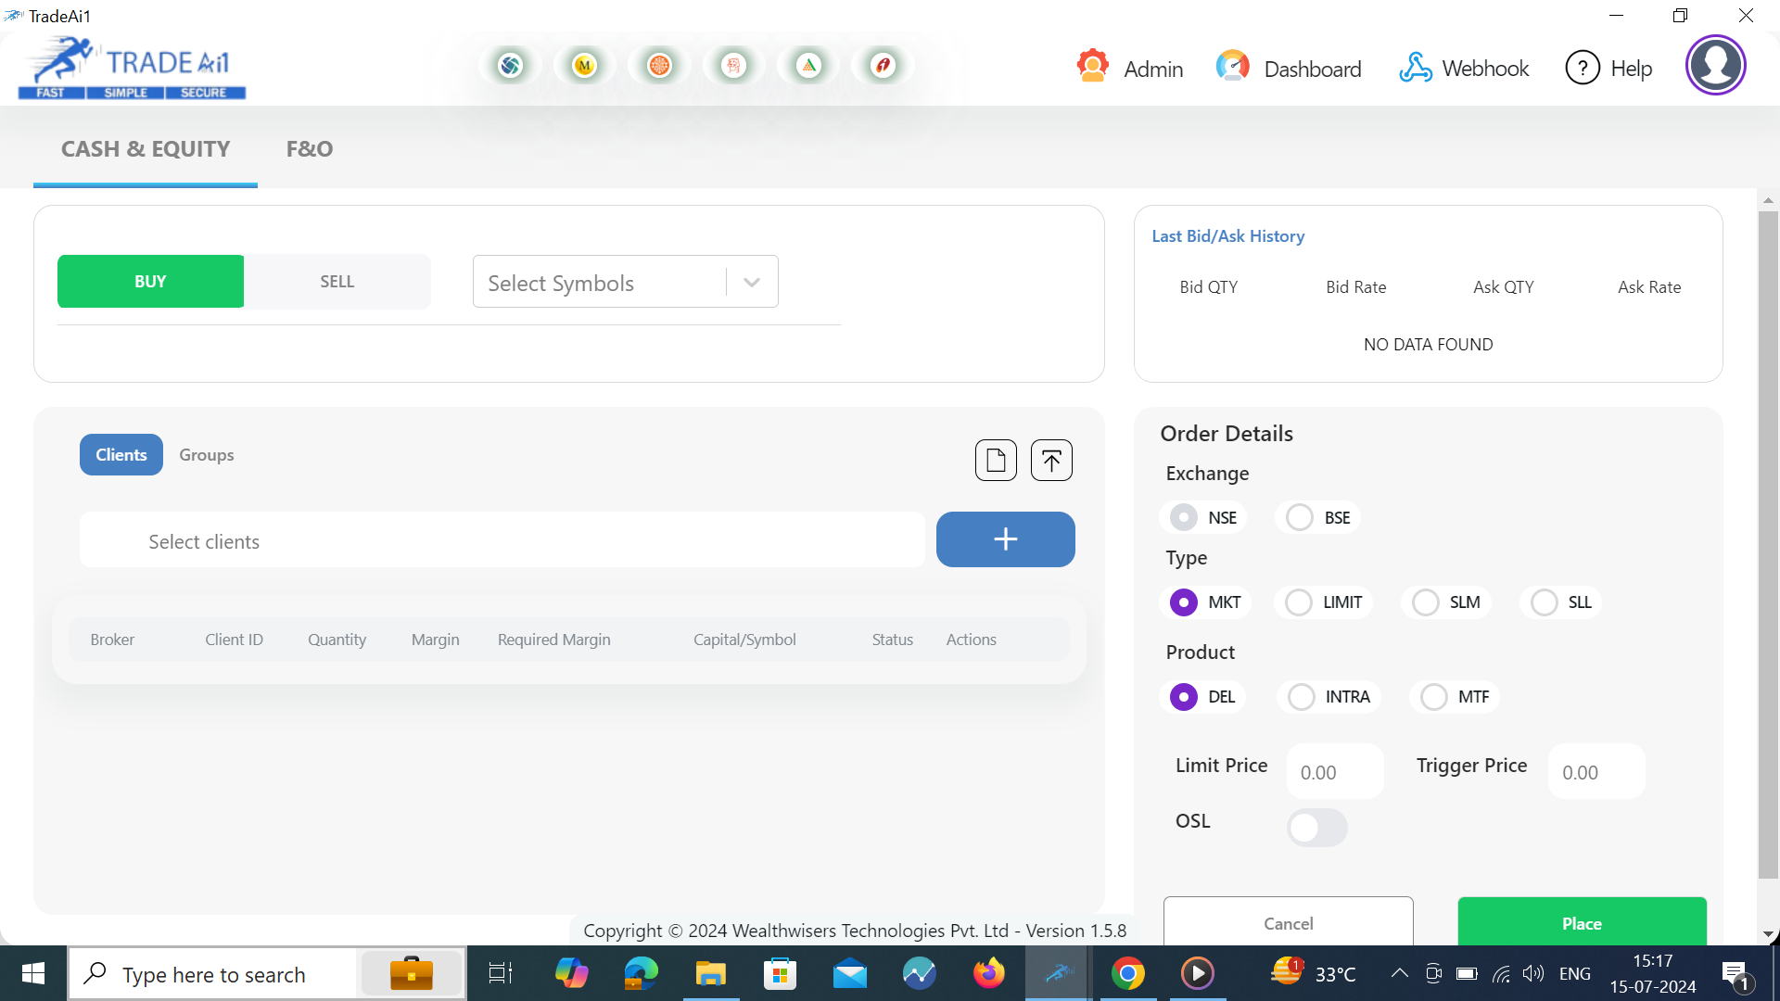Select LIMIT order type
1780x1001 pixels.
point(1299,602)
